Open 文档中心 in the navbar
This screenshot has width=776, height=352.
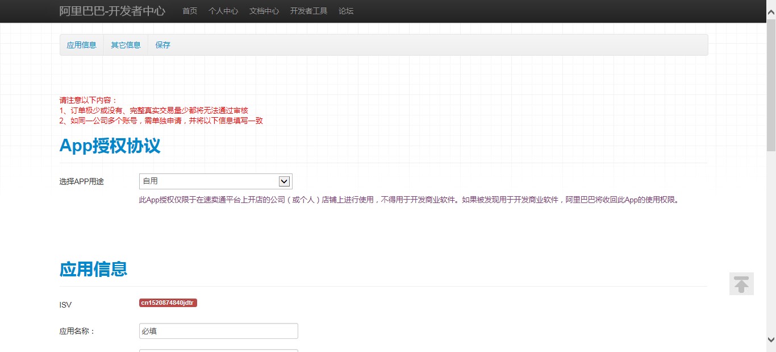[x=264, y=11]
